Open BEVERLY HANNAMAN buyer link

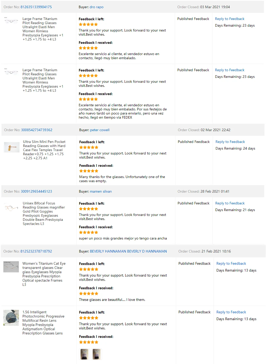[128, 251]
